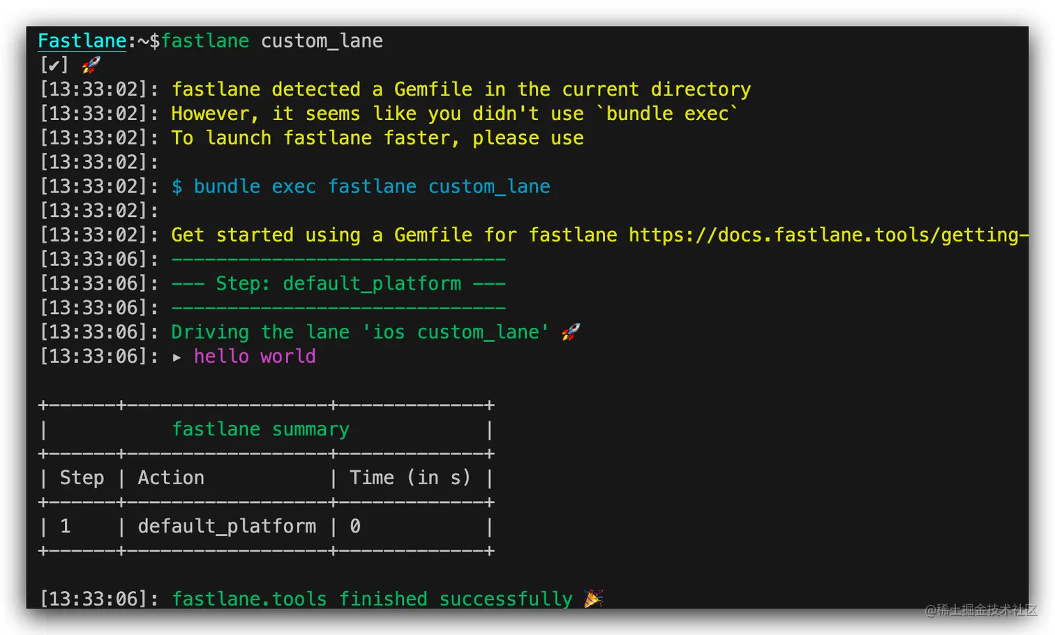Click 'fastlane.tools finished successfully' message
The height and width of the screenshot is (635, 1055).
372,599
